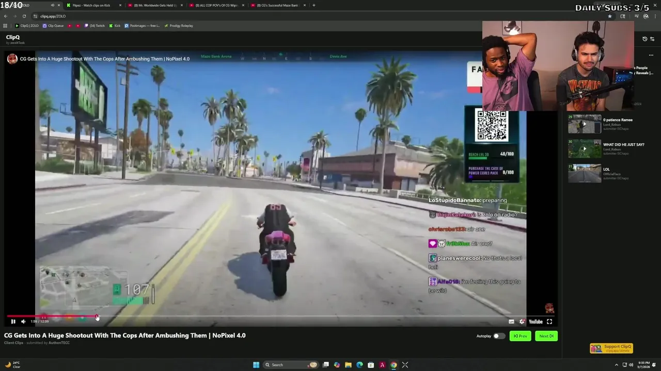Open the three-dot queue item menu
Image resolution: width=661 pixels, height=371 pixels.
651,55
